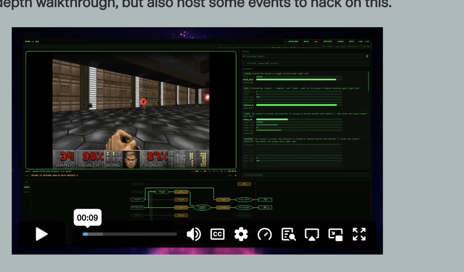
Task: Click PAUSE button in the video dashboard
Action: 341,41
